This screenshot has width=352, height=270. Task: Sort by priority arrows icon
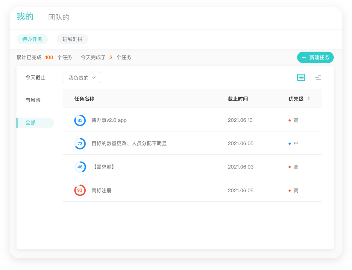tap(309, 98)
